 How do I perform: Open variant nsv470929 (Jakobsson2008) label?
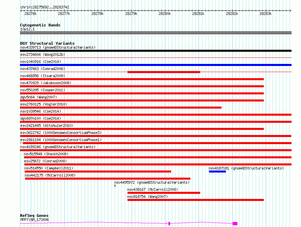pyautogui.click(x=46, y=83)
